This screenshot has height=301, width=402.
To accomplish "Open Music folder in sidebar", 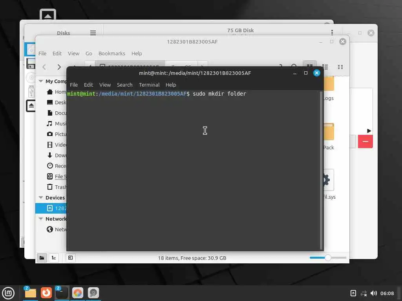I will point(57,123).
